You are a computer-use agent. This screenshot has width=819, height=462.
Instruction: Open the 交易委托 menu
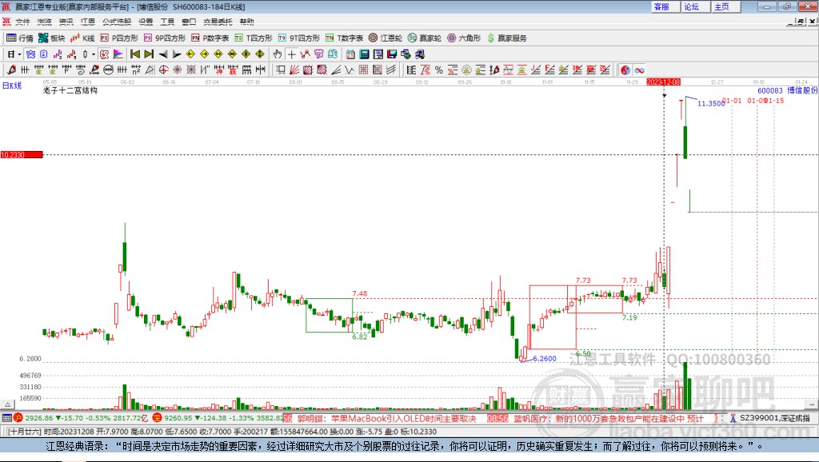(x=218, y=22)
